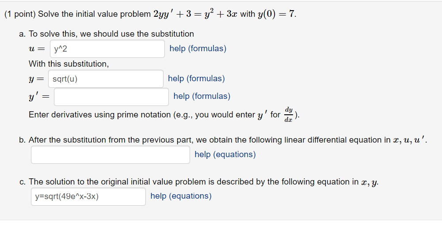Click the "Solve the initial value problem" text
442x226 pixels.
[94, 14]
